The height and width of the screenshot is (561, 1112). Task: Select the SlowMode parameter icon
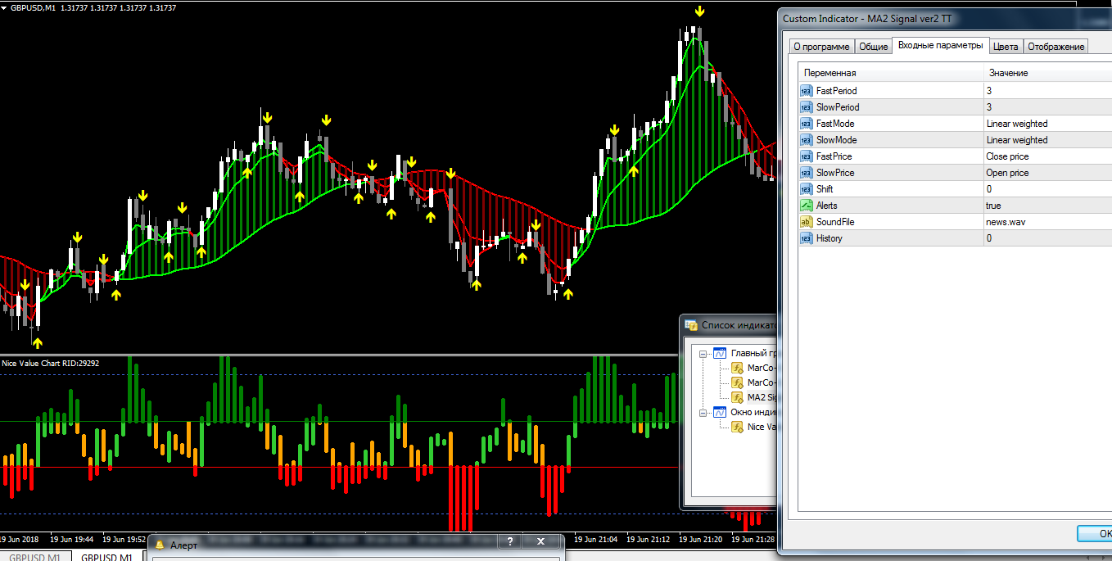[807, 140]
